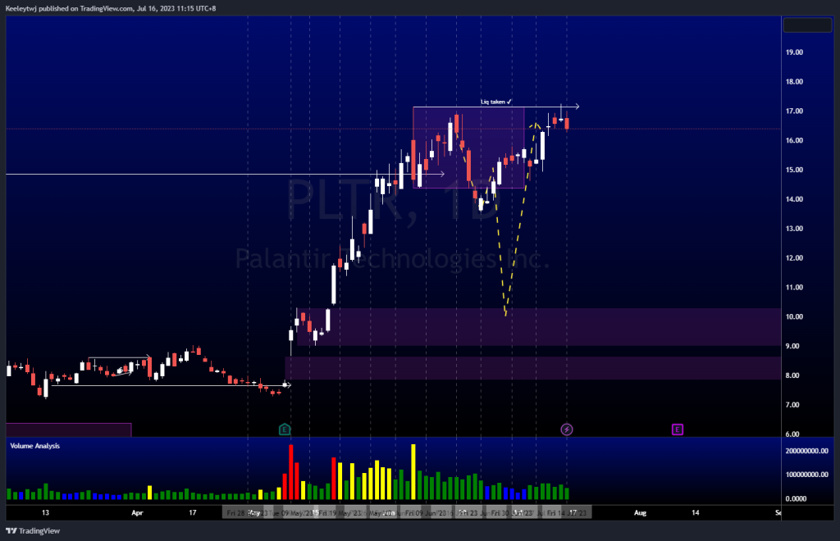Click the checkmark inside the "Liq taken" label

pos(509,102)
